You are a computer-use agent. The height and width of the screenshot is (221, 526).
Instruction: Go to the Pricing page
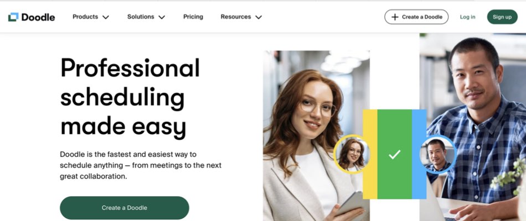tap(193, 17)
